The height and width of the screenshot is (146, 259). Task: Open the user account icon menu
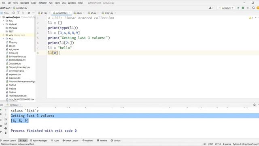point(211,8)
